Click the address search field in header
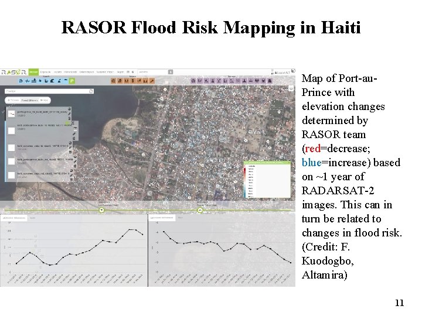The image size is (422, 316). [x=153, y=72]
